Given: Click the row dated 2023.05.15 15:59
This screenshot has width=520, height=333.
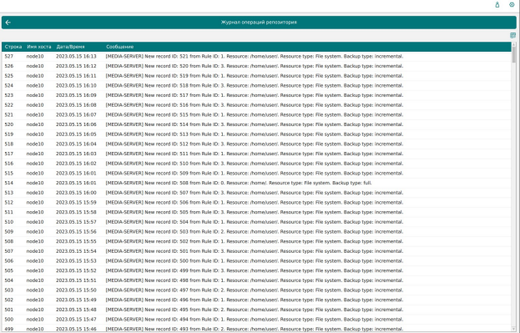Looking at the screenshot, I should coord(256,203).
